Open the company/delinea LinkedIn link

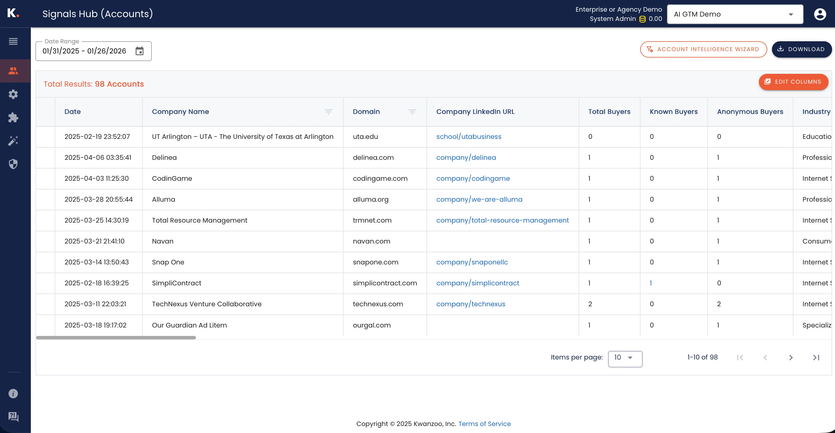[x=466, y=158]
